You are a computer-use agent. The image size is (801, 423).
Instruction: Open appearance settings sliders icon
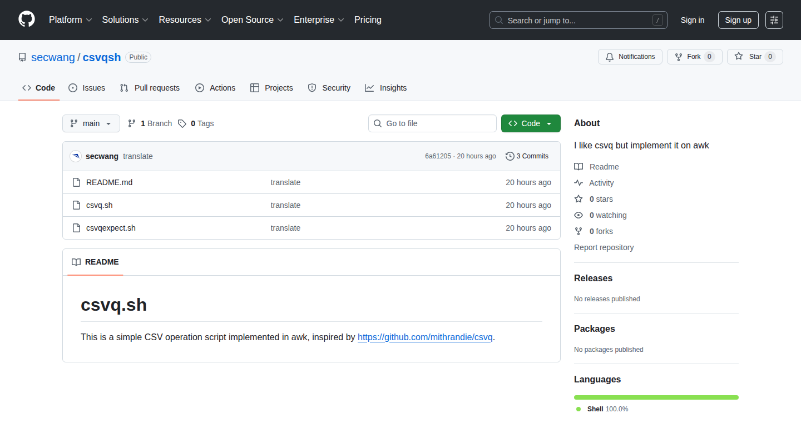pyautogui.click(x=774, y=20)
